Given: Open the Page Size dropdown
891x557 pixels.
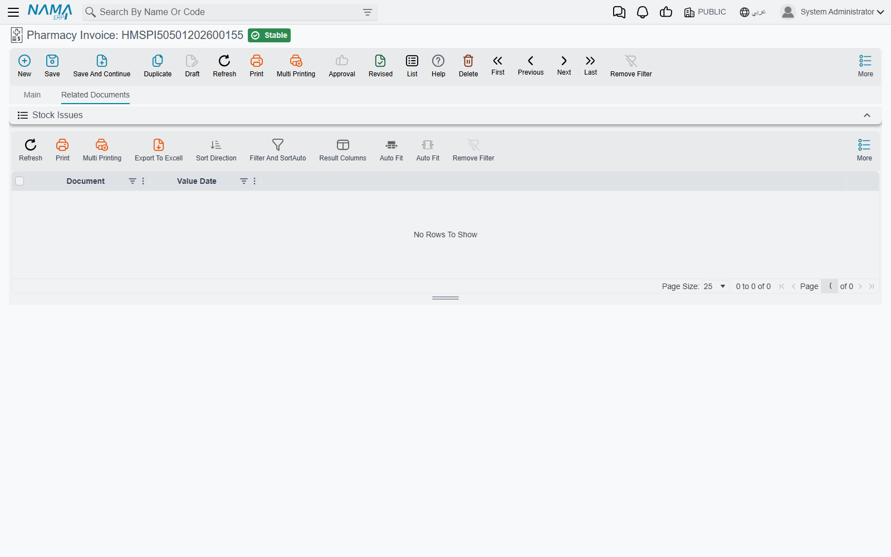Looking at the screenshot, I should click(x=715, y=286).
